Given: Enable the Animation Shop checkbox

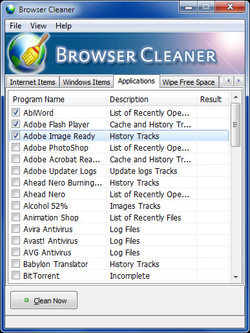Looking at the screenshot, I should 16,217.
